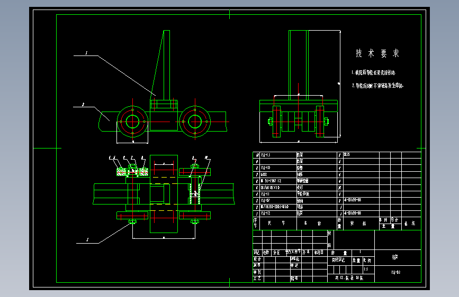Click the 技术要求 heading text
The image size is (459, 297).
pos(377,53)
